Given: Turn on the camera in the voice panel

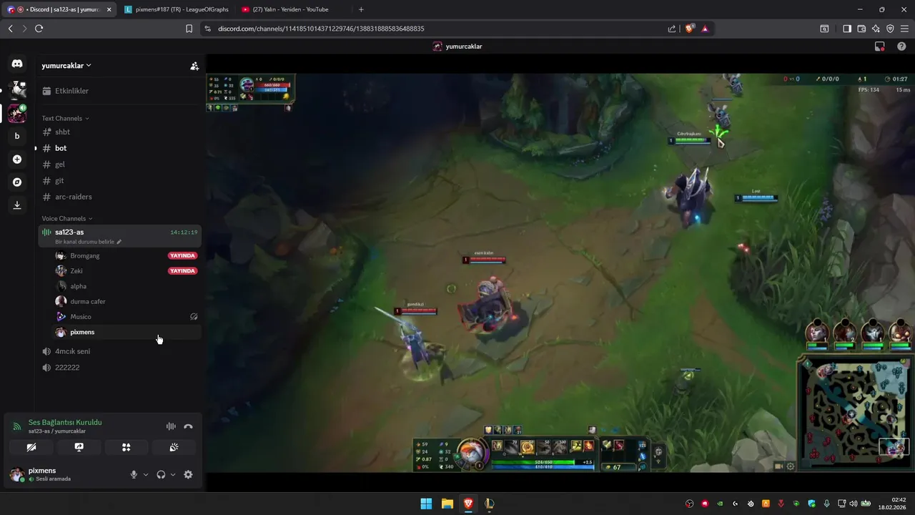Looking at the screenshot, I should (31, 447).
